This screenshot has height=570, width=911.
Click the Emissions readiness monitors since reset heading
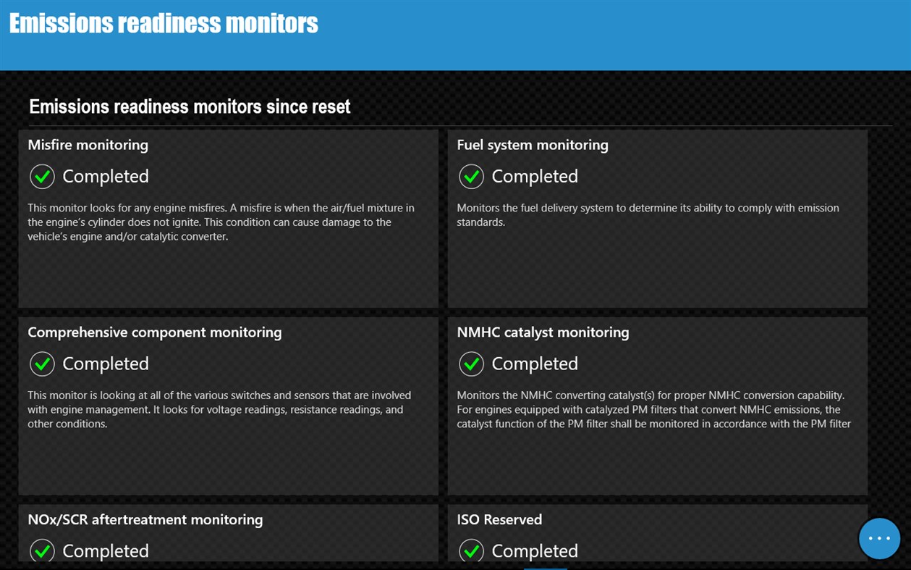click(x=189, y=106)
